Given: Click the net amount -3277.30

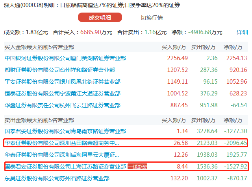Looking at the screenshot, I should pyautogui.click(x=235, y=131).
